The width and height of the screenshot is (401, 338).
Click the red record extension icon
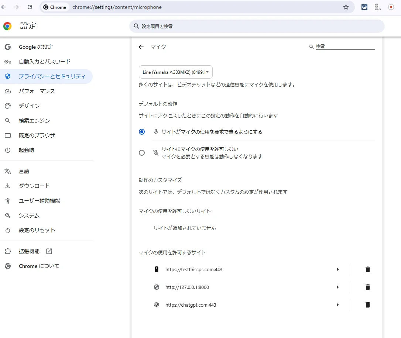[391, 7]
